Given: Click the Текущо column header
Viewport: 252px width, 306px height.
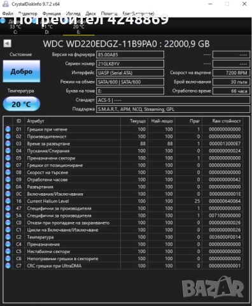Looking at the screenshot, I should tap(134, 121).
